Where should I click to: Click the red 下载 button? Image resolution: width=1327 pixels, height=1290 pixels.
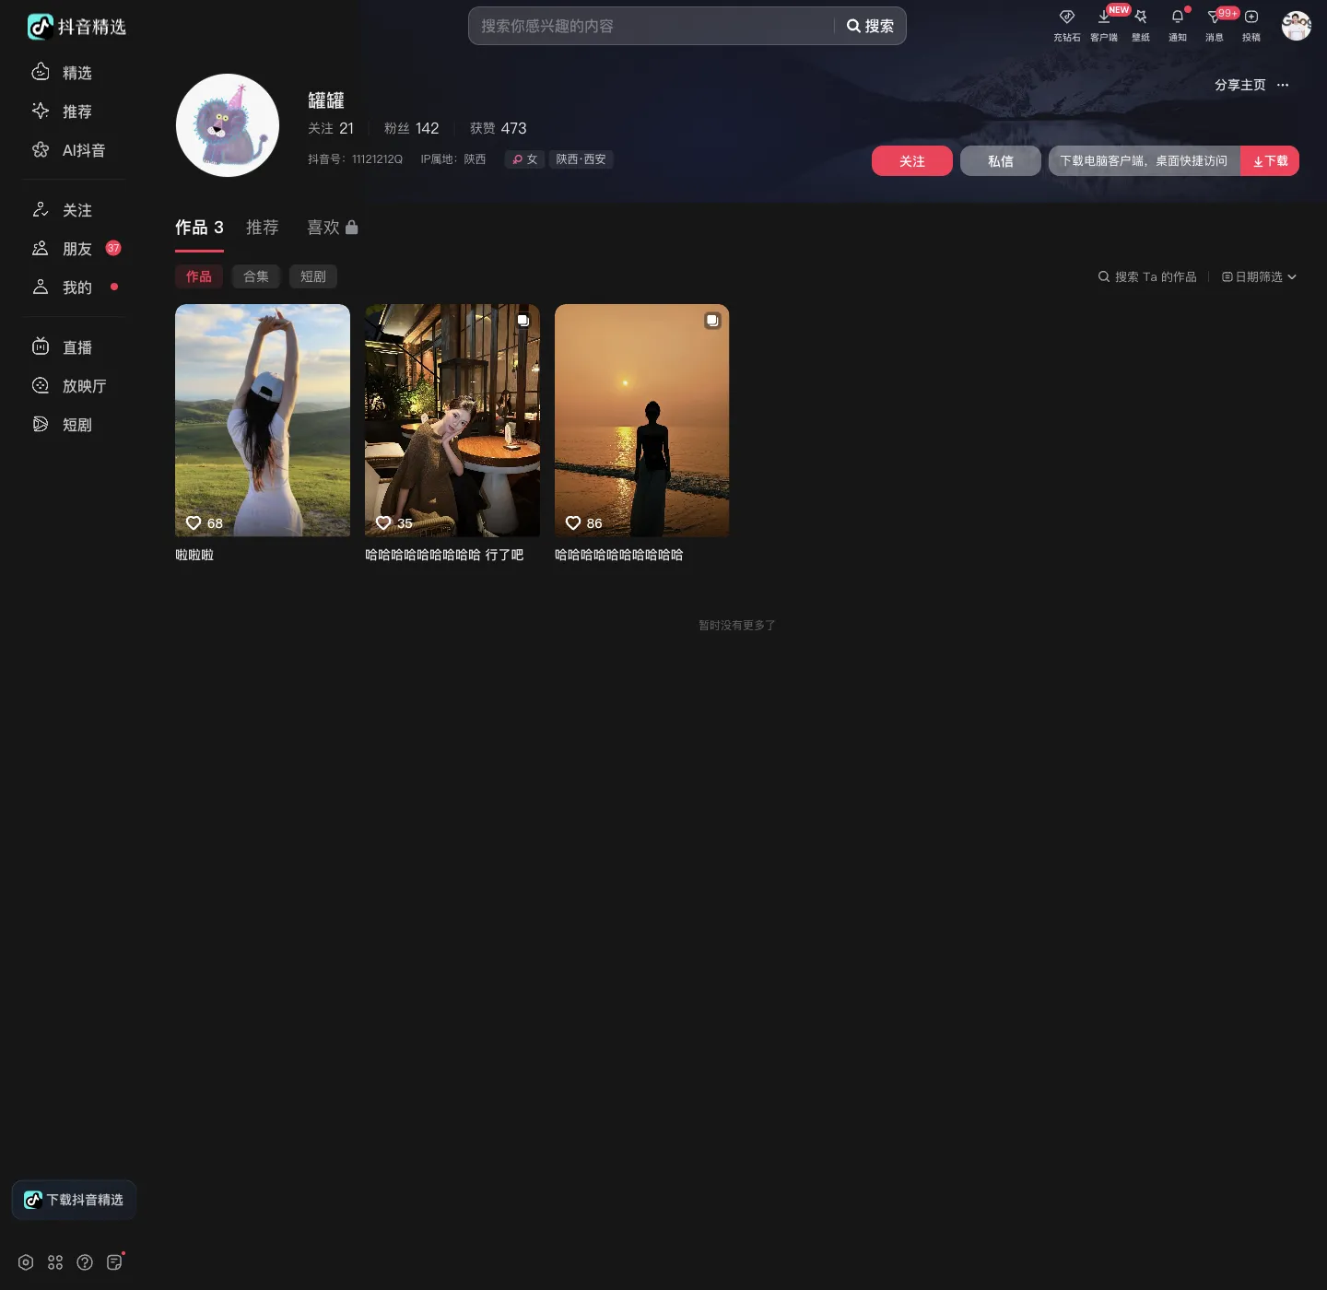(1270, 160)
